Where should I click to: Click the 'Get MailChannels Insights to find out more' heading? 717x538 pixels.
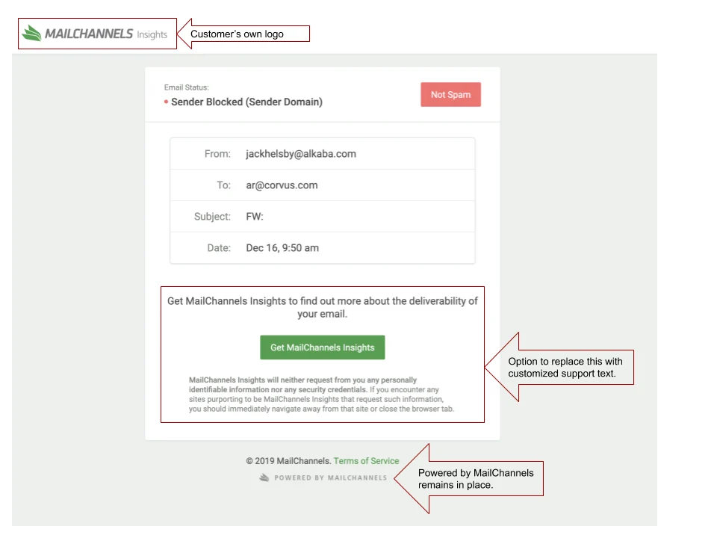point(323,307)
